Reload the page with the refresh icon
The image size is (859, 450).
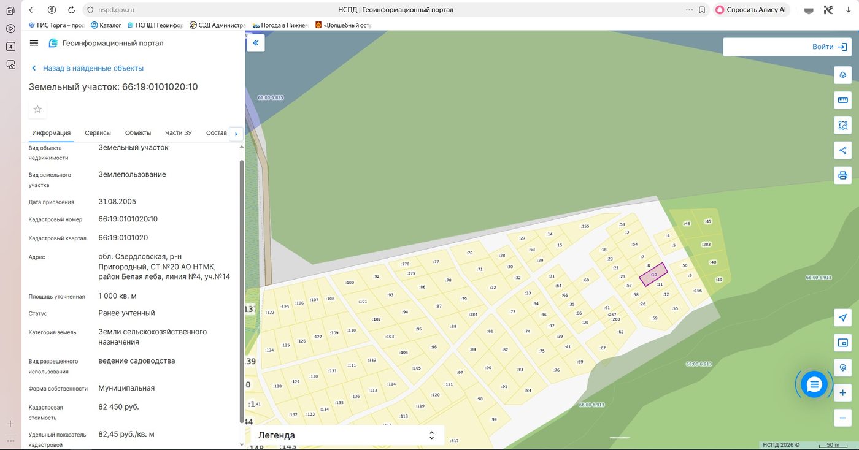(71, 10)
